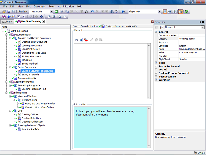This screenshot has height=155, width=206.
Task: Open the Document menu
Action: point(40,6)
